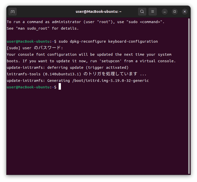Open the hamburger main menu

pyautogui.click(x=153, y=12)
